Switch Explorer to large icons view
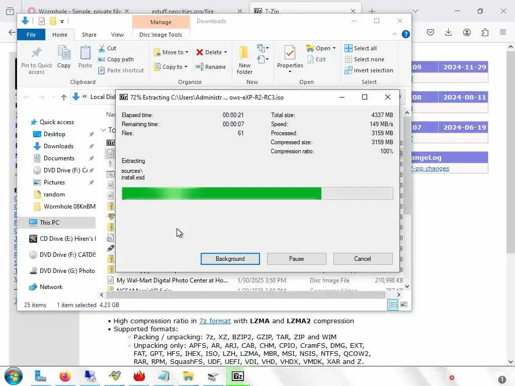Screen dimensions: 515x386 point(404,305)
